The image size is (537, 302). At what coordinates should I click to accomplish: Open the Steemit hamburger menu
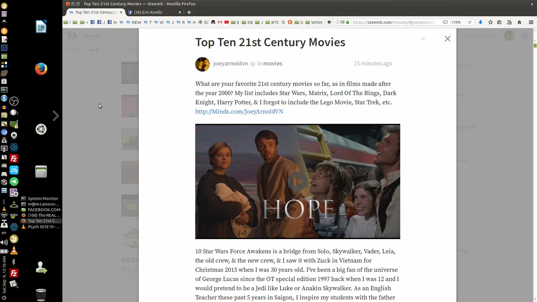click(525, 36)
